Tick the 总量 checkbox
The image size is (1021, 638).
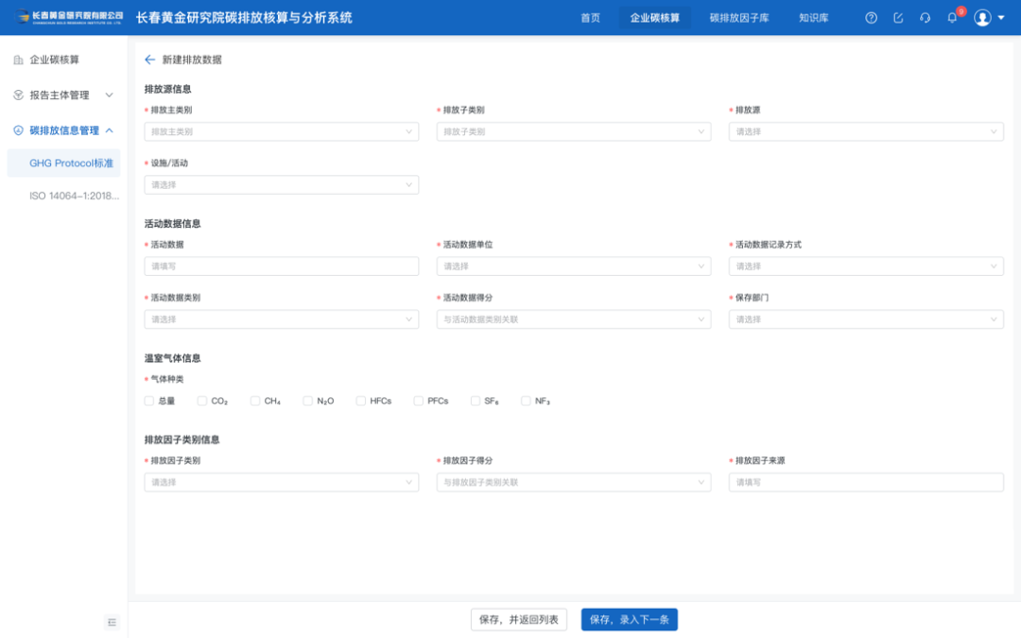(149, 401)
